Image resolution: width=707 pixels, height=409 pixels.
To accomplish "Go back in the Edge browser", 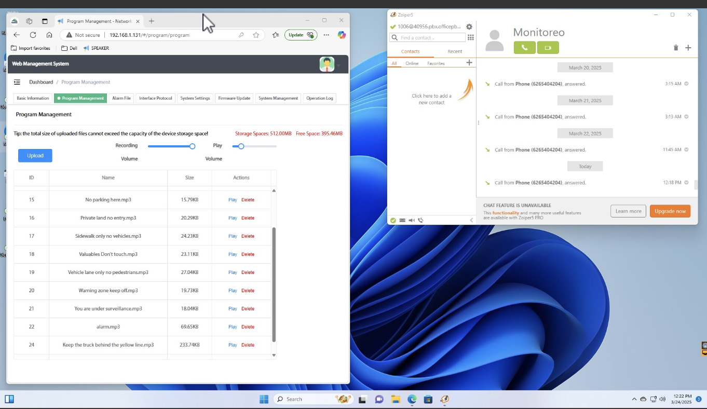I will [x=17, y=35].
